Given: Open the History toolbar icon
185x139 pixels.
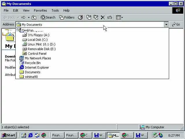Looking at the screenshot, I should click(x=80, y=17).
